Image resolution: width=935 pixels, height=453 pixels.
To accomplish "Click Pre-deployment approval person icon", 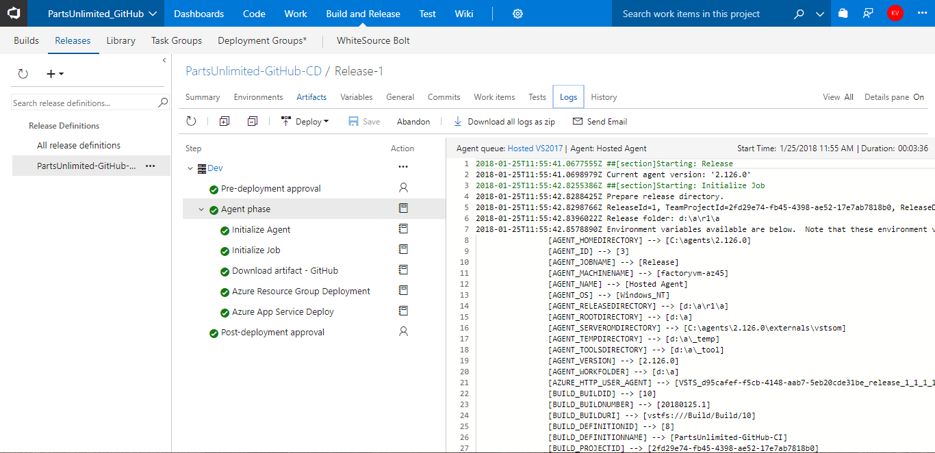I will (x=403, y=187).
